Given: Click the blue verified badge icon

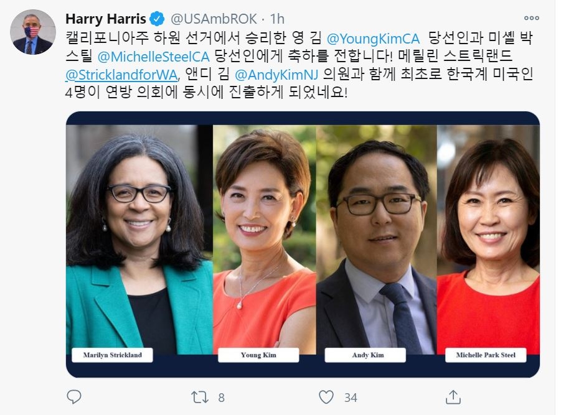Looking at the screenshot, I should (157, 19).
